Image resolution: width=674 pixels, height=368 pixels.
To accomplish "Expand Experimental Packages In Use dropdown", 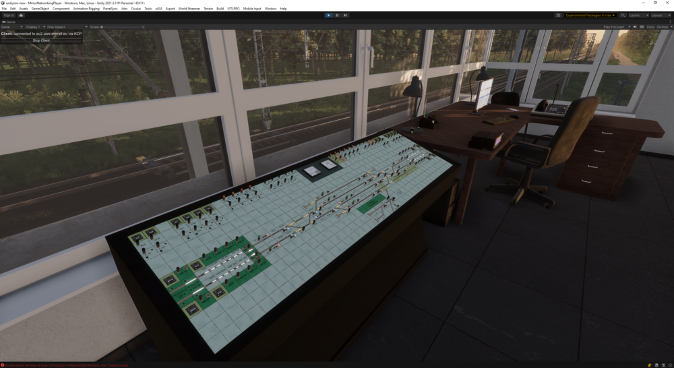I will pyautogui.click(x=590, y=15).
